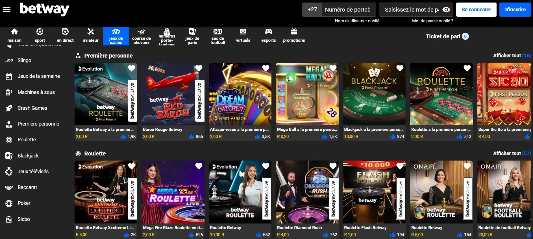Favorite Roulette Diamond Rush heart icon

click(x=333, y=166)
